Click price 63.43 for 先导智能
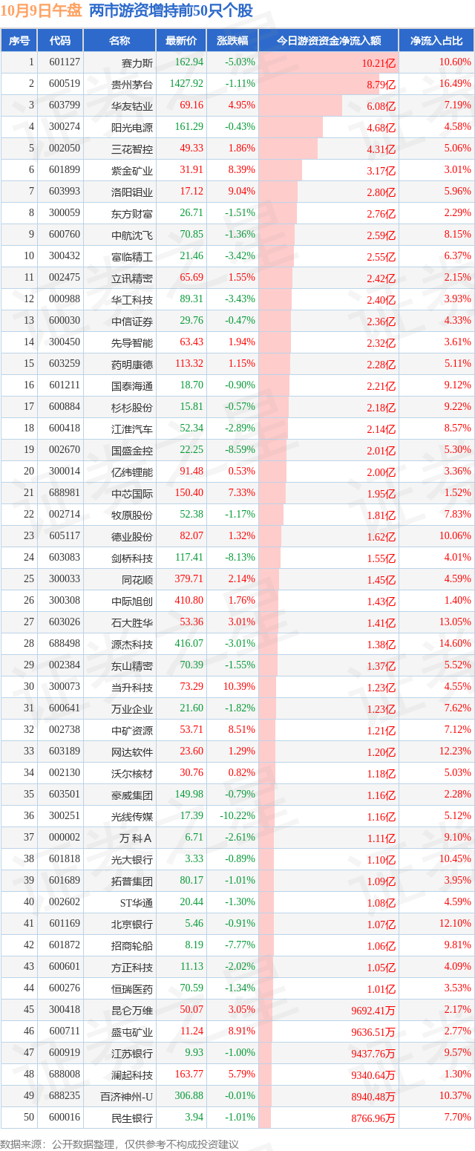Viewport: 475px width, 1151px height. (191, 342)
